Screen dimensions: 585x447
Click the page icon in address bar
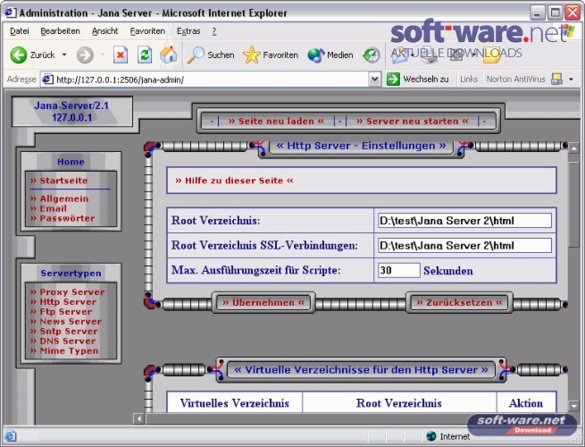pos(47,80)
